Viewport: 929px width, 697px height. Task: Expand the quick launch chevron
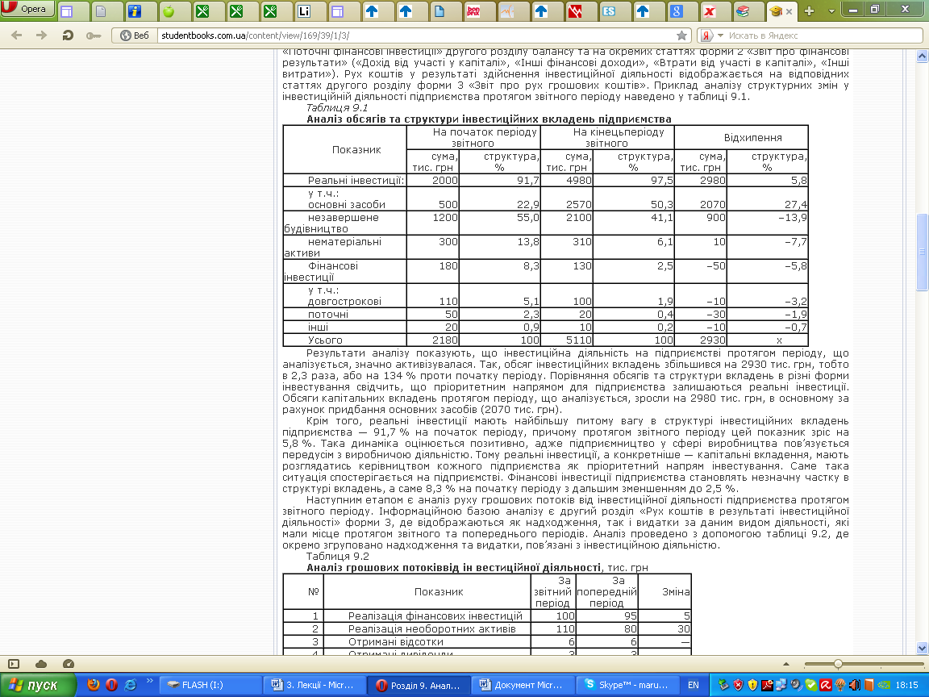149,681
